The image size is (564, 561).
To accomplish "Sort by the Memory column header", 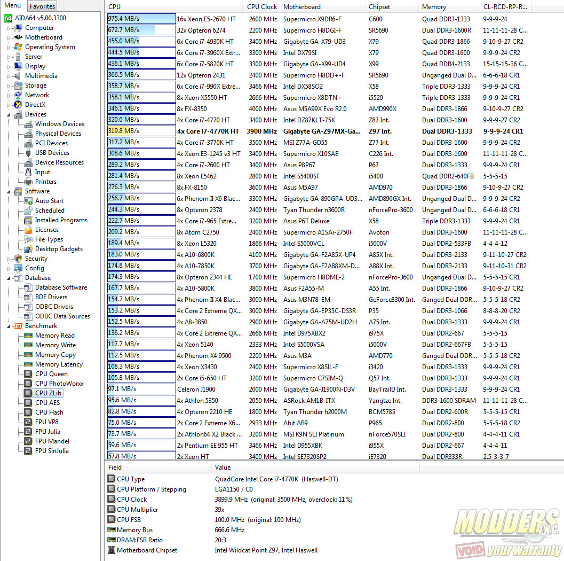I will [x=449, y=6].
